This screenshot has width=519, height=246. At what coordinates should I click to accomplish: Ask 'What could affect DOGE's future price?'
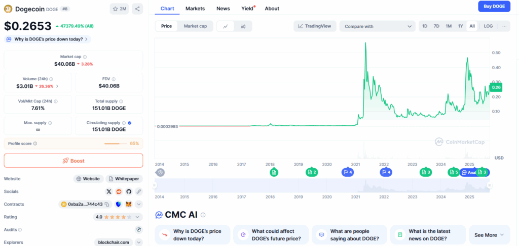pyautogui.click(x=271, y=235)
